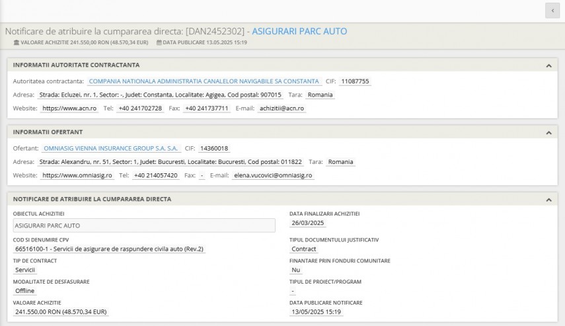Click the Obiectul Achizitiei text field

pos(144,225)
